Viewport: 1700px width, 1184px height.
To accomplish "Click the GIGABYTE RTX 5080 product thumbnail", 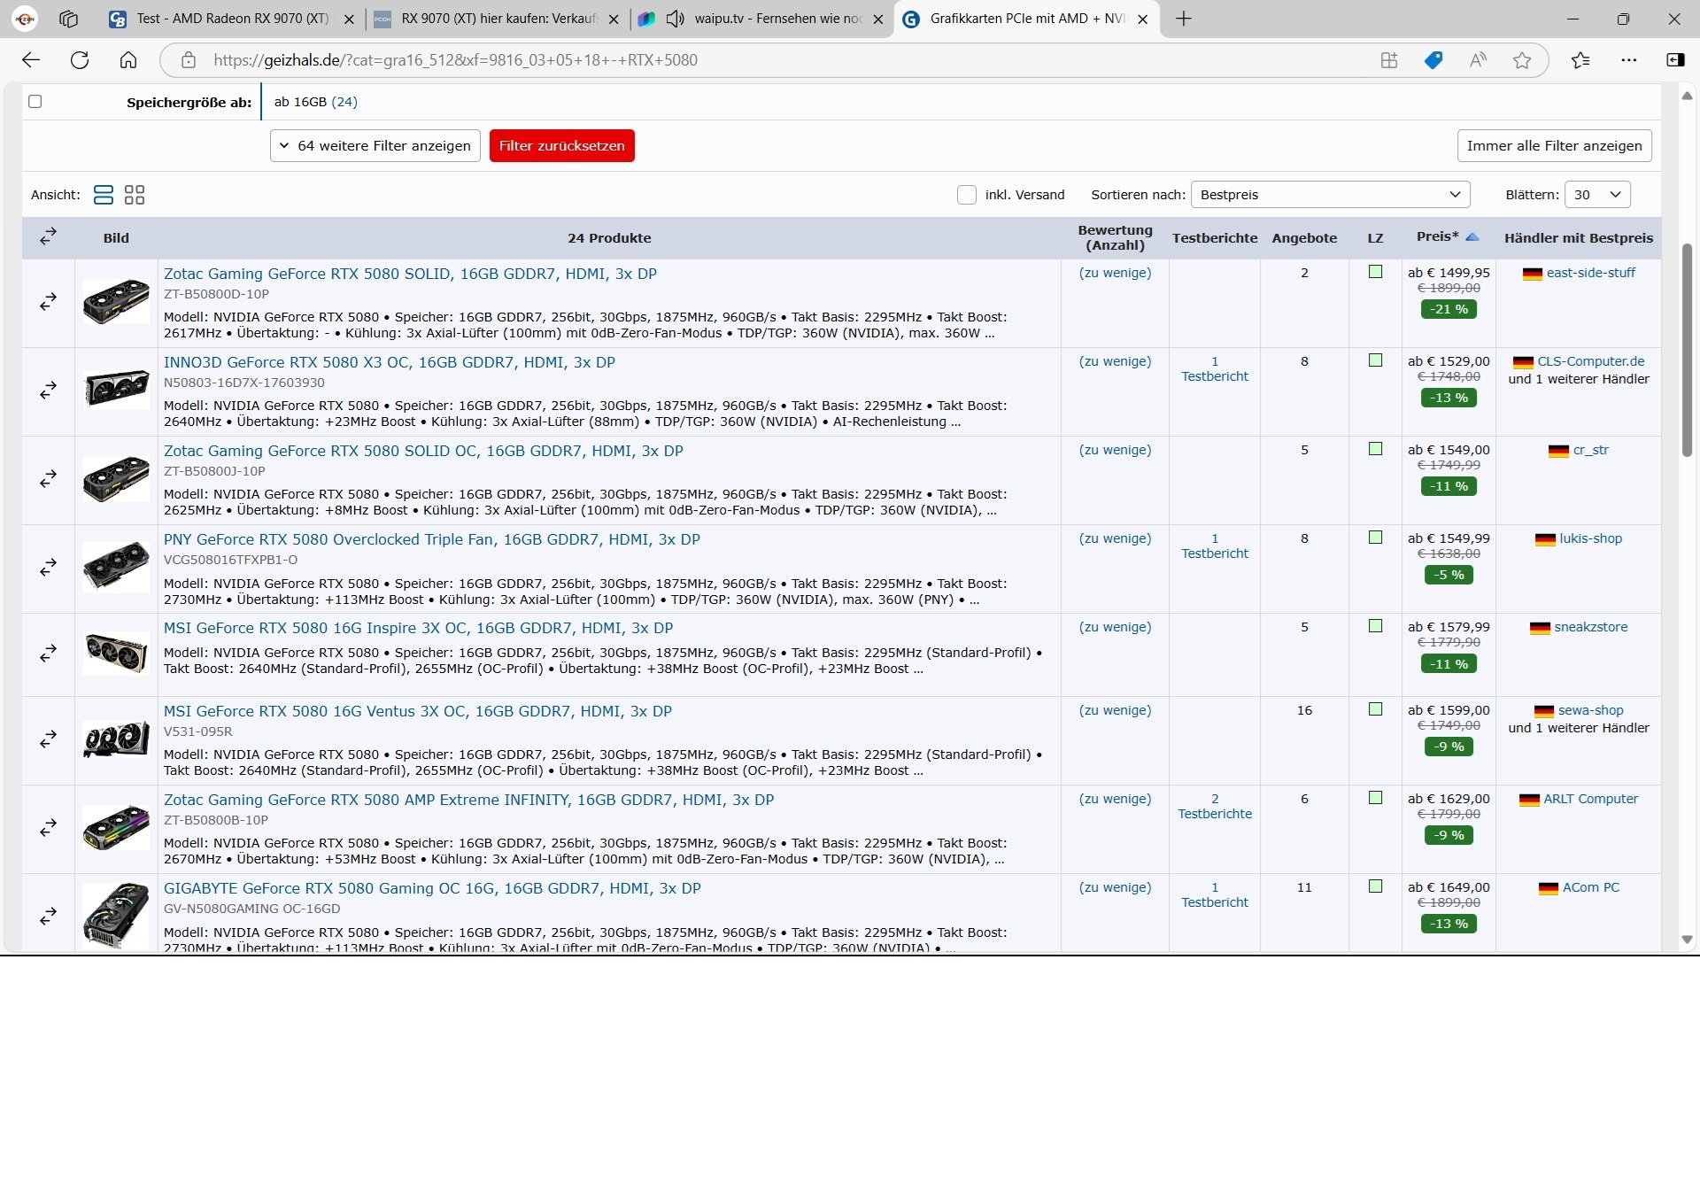I will [x=116, y=916].
